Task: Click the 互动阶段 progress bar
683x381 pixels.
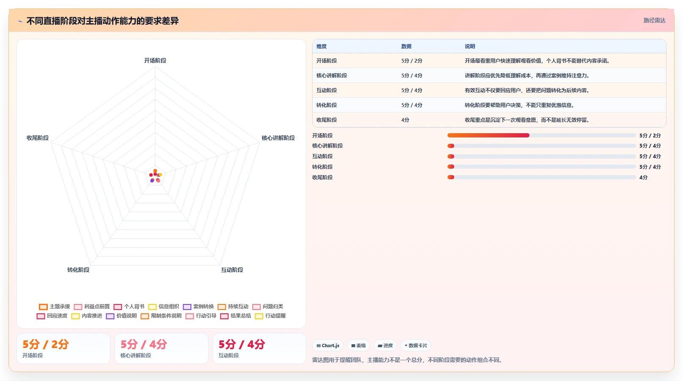Action: tap(541, 156)
